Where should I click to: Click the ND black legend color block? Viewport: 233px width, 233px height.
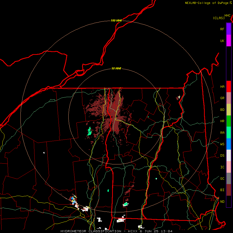tap(229, 201)
